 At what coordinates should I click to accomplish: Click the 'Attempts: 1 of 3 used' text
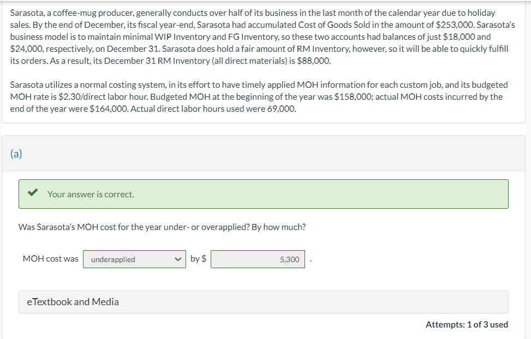click(467, 324)
